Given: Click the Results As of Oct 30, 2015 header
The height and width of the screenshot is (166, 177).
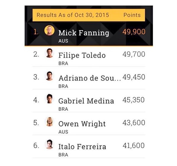Looking at the screenshot, I should (x=73, y=15).
